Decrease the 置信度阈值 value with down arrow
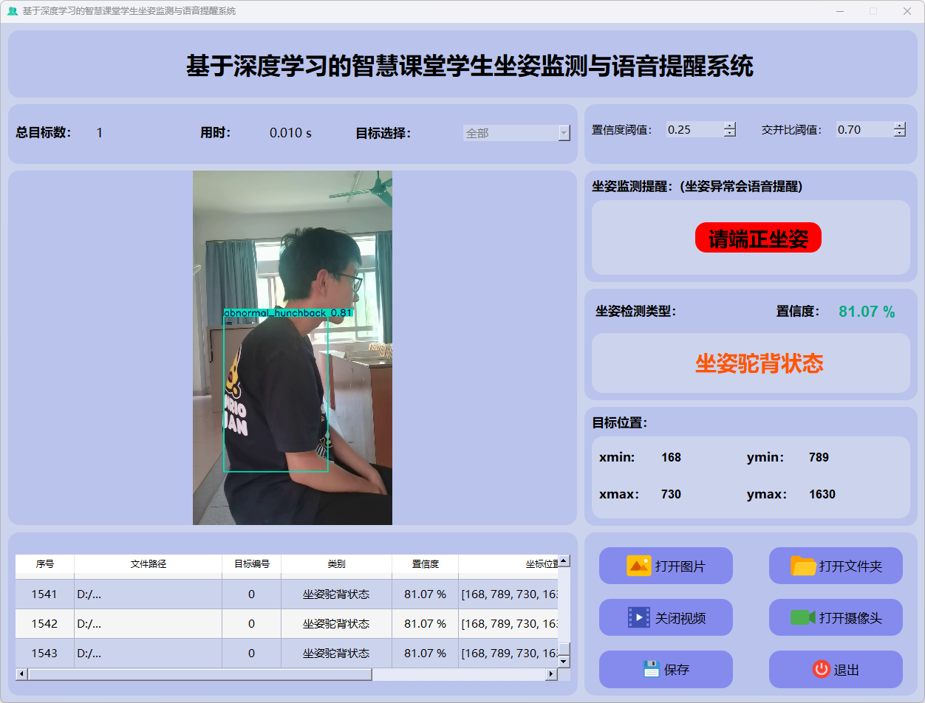 pyautogui.click(x=730, y=134)
